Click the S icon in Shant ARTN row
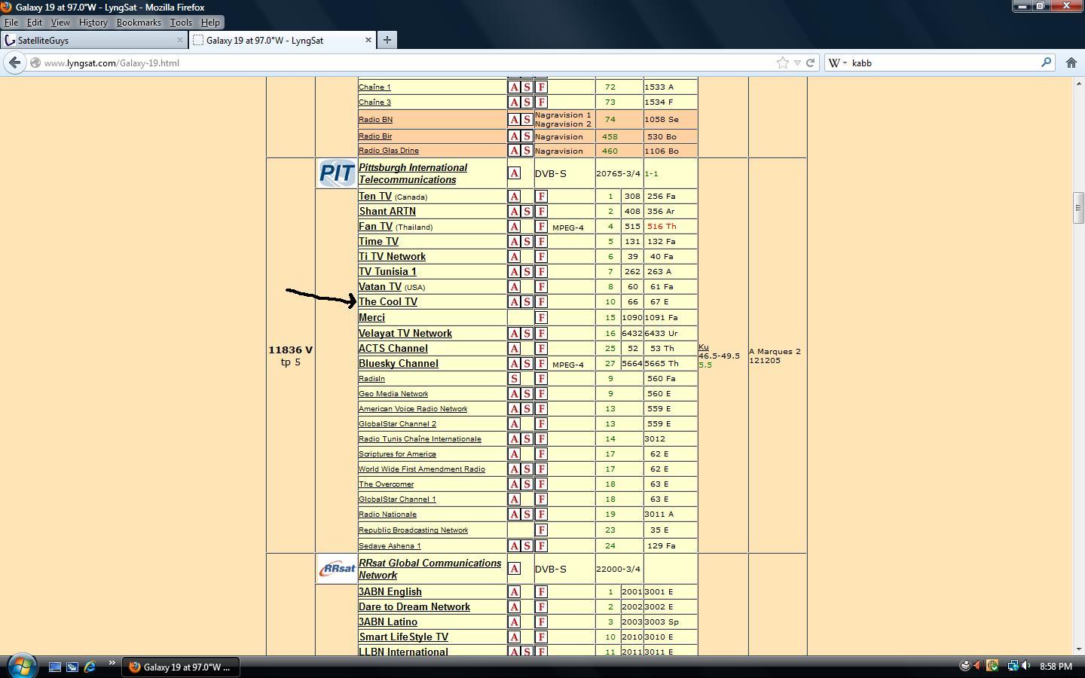The image size is (1085, 678). [527, 212]
